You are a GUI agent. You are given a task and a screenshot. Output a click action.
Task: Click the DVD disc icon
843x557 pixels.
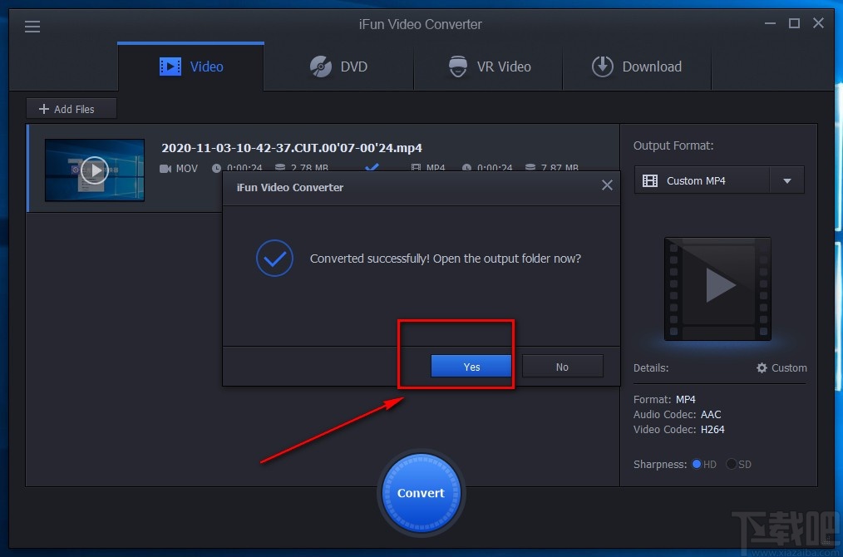320,67
